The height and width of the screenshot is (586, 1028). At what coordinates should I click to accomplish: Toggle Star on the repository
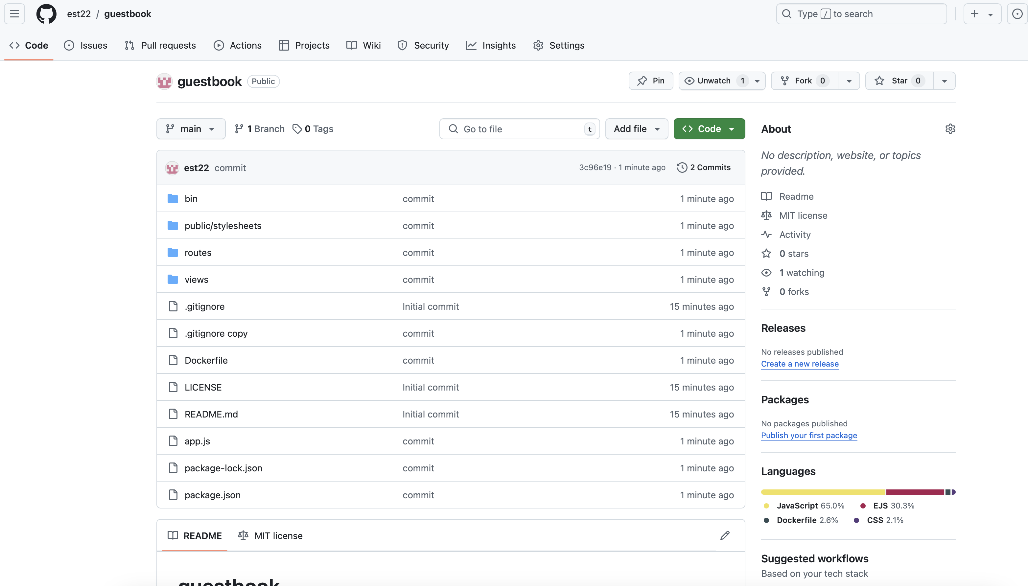tap(899, 81)
